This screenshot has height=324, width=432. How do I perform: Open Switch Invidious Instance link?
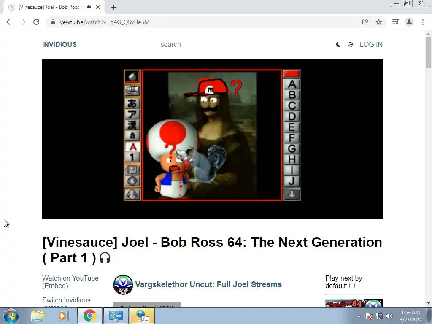pos(66,303)
